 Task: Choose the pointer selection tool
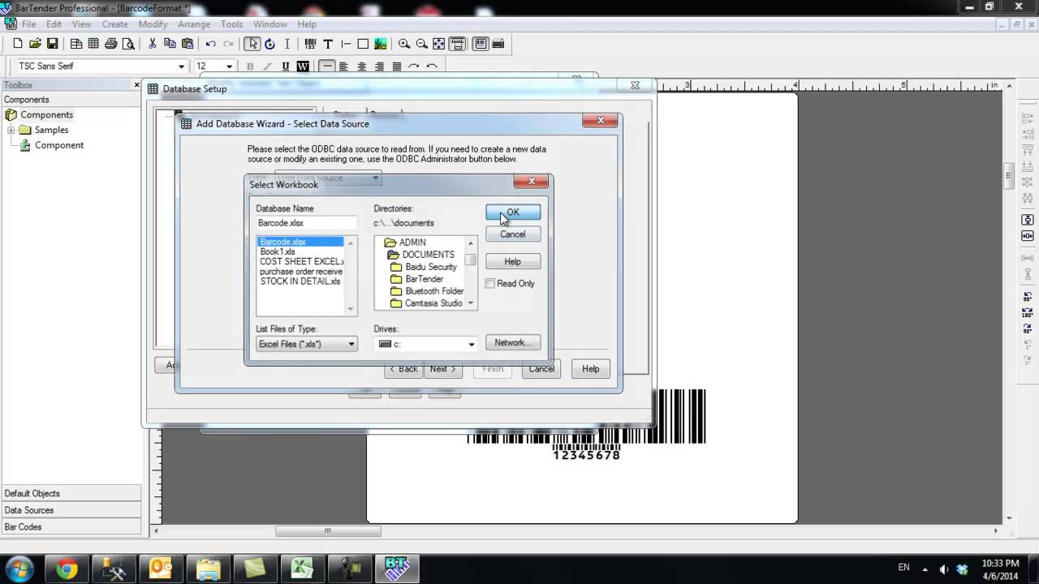pyautogui.click(x=252, y=44)
